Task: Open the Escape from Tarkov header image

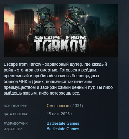Action: point(61,30)
